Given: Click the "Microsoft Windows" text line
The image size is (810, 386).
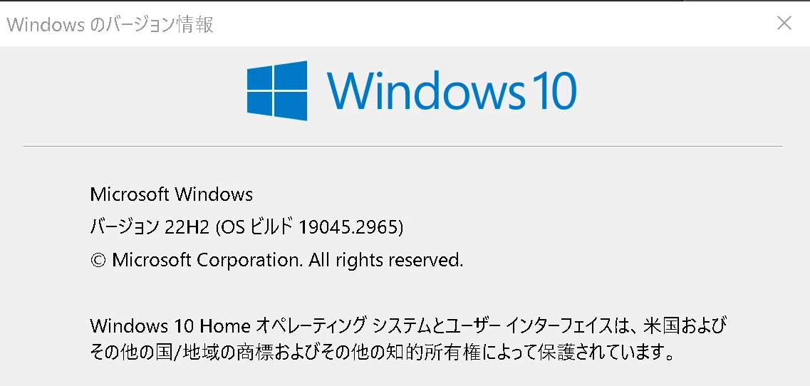Looking at the screenshot, I should click(172, 194).
